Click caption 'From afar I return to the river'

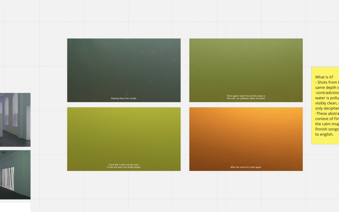click(124, 165)
